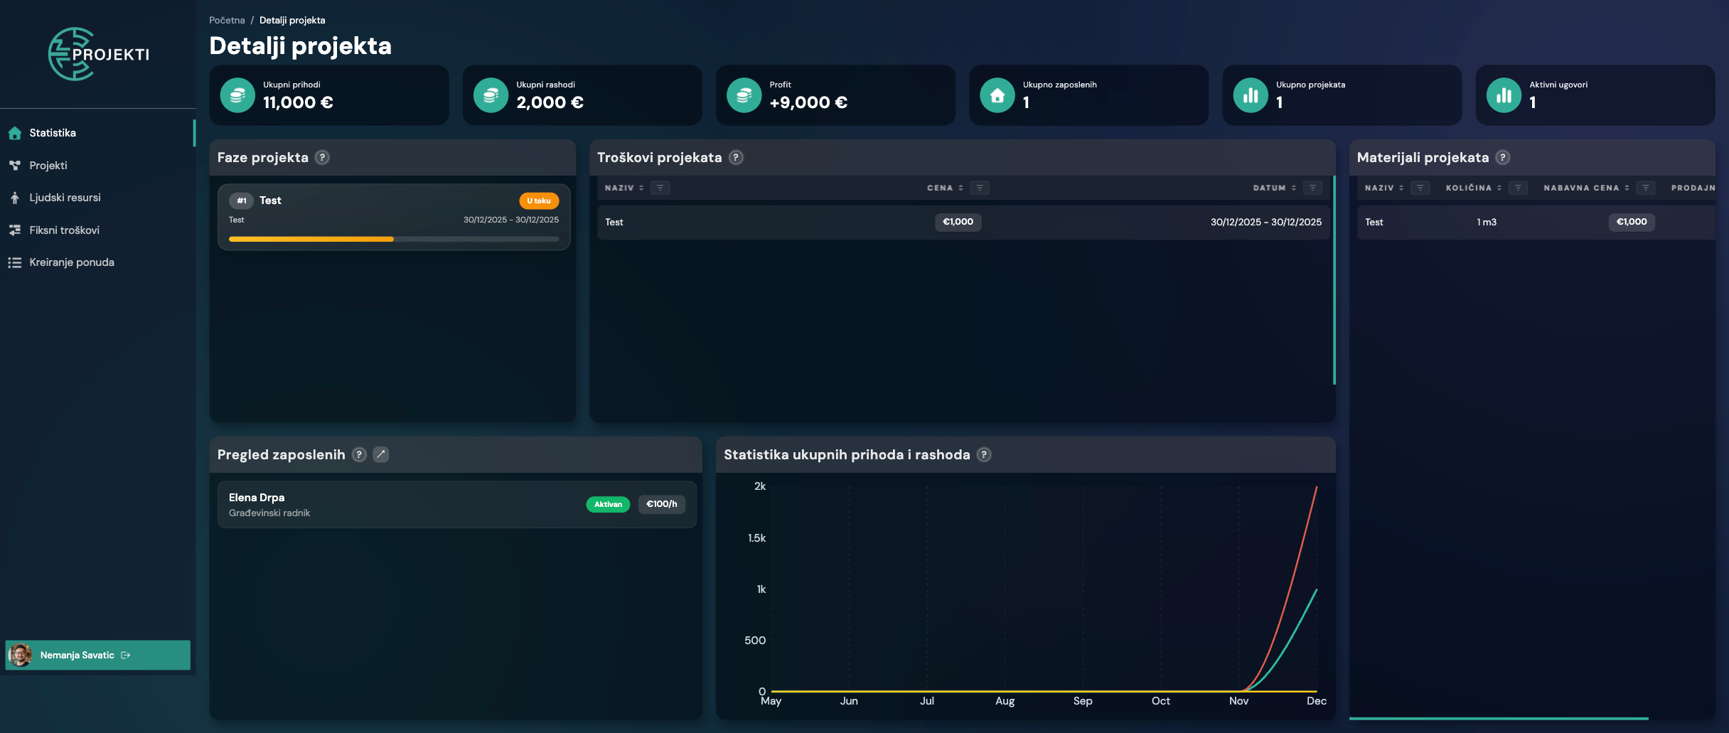The image size is (1729, 733).
Task: Click the help icon beside Materijali projekata
Action: coord(1502,158)
